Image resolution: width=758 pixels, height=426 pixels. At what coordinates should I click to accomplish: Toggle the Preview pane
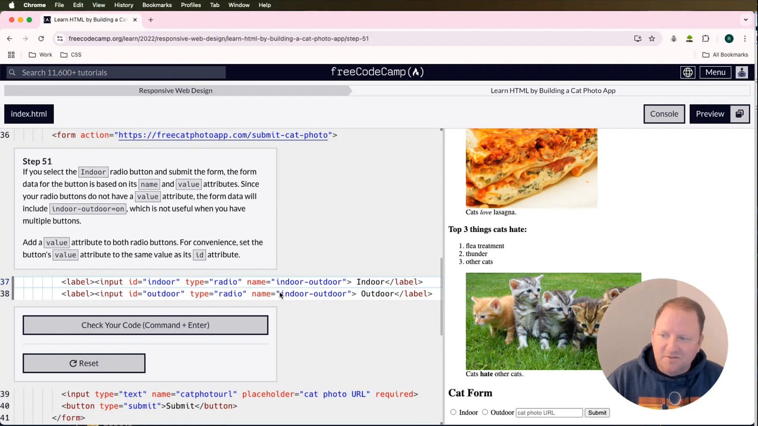click(x=710, y=114)
